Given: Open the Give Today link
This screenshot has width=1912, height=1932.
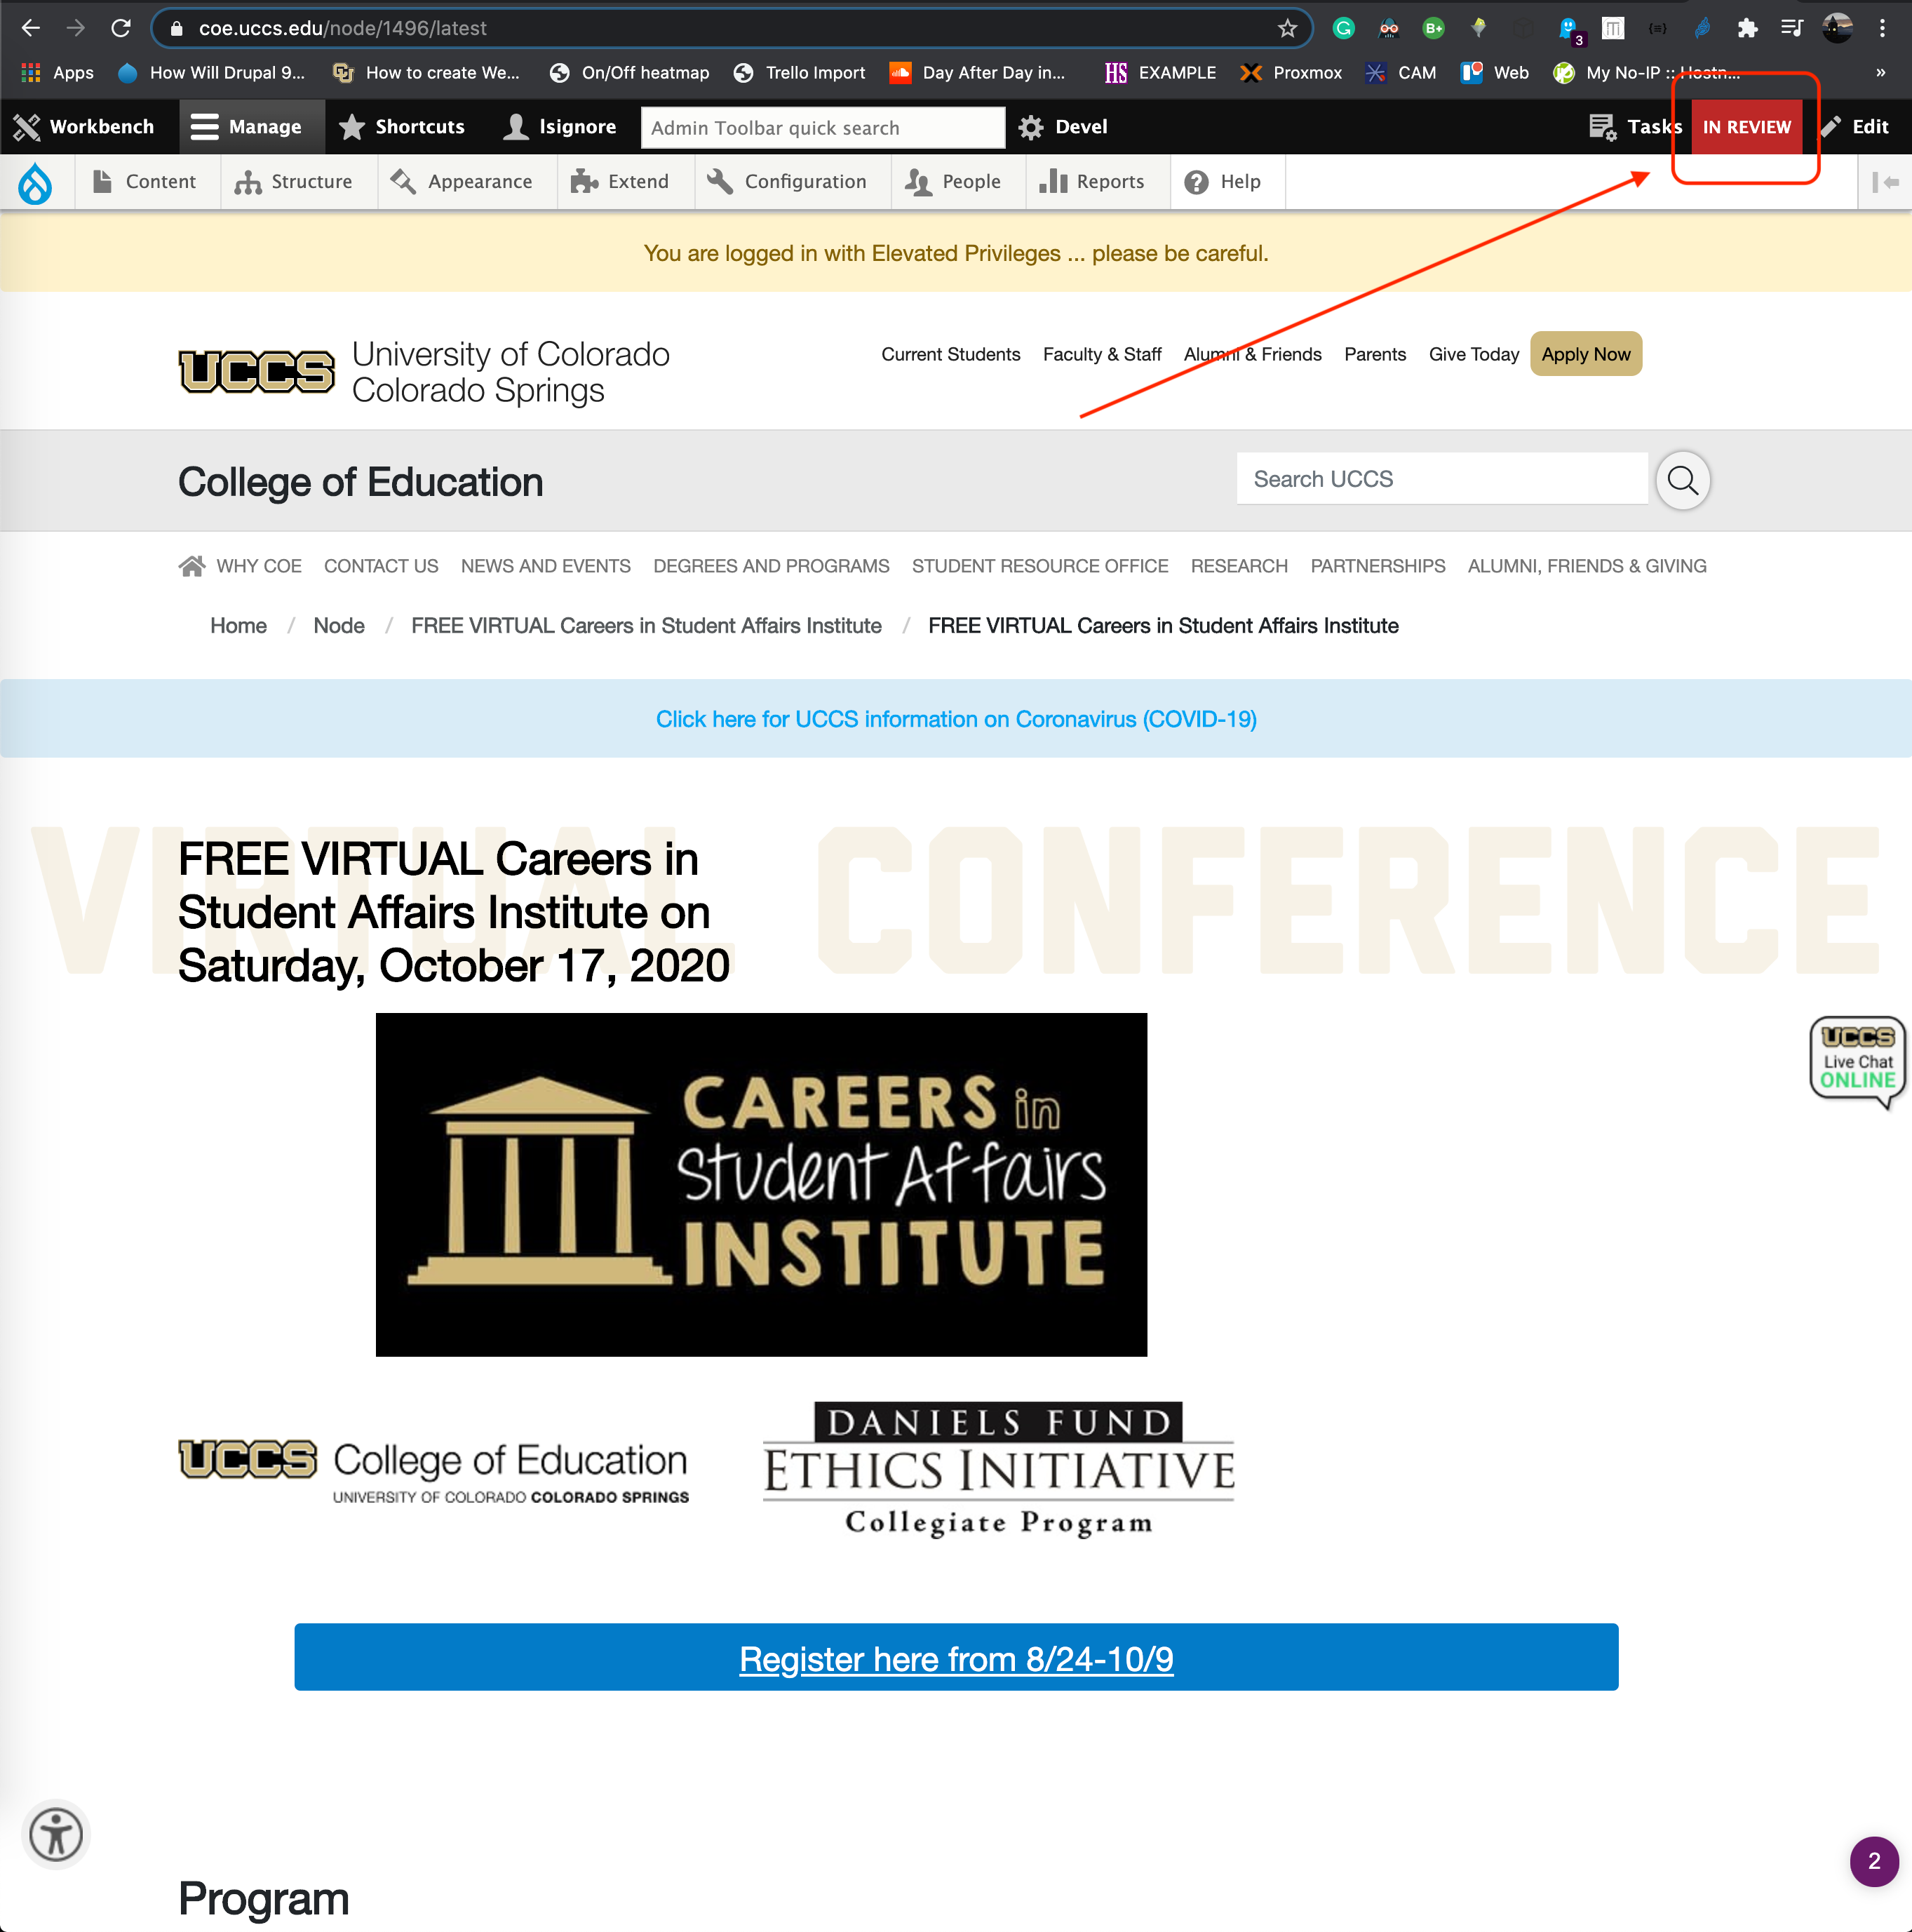Looking at the screenshot, I should tap(1473, 354).
